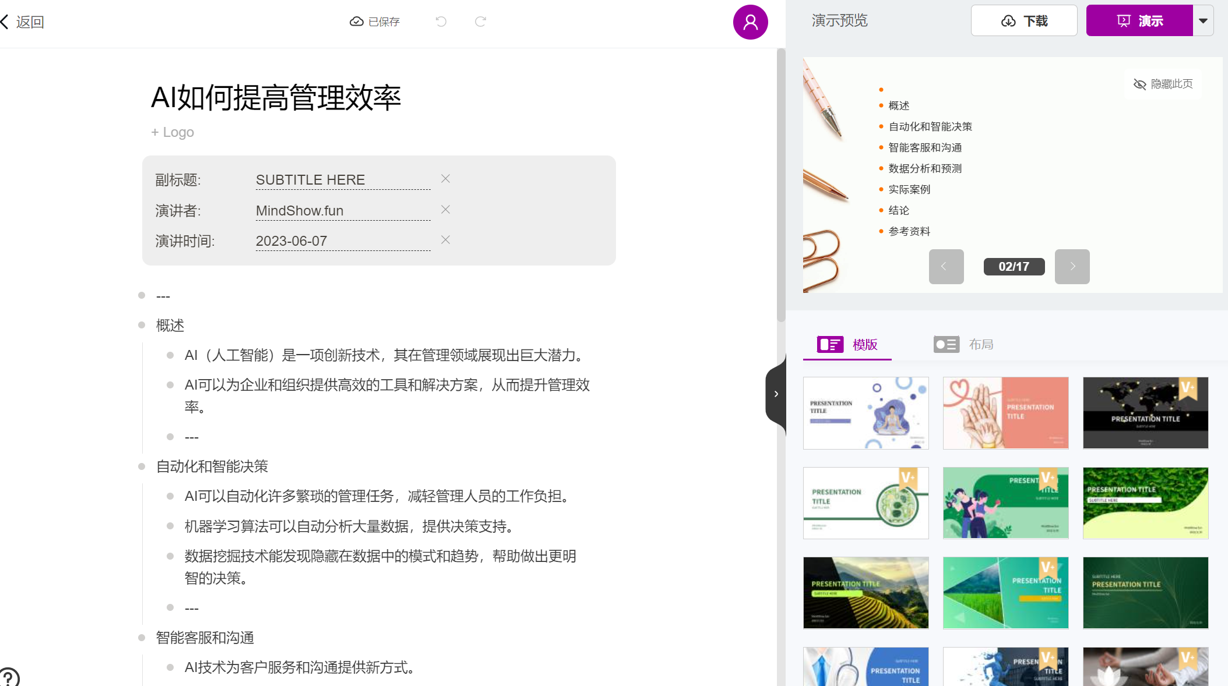The height and width of the screenshot is (686, 1228).
Task: Hide this slide with 隐藏此页
Action: click(1163, 84)
